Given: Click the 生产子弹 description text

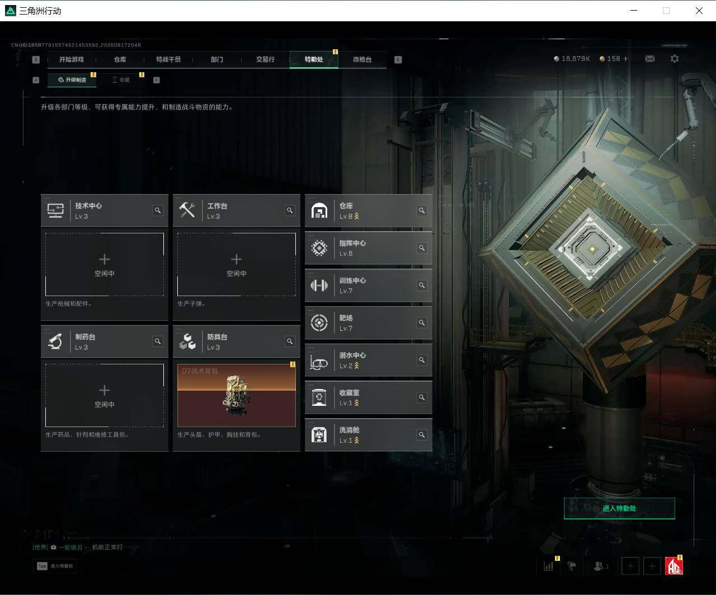Looking at the screenshot, I should (192, 304).
